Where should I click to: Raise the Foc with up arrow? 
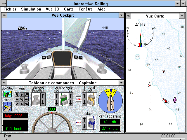coord(57,96)
